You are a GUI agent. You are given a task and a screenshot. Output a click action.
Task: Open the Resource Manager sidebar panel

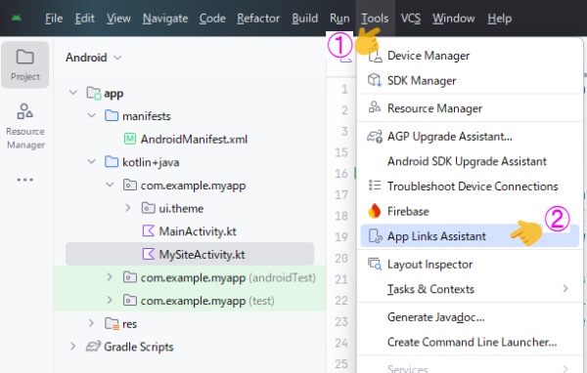(25, 126)
